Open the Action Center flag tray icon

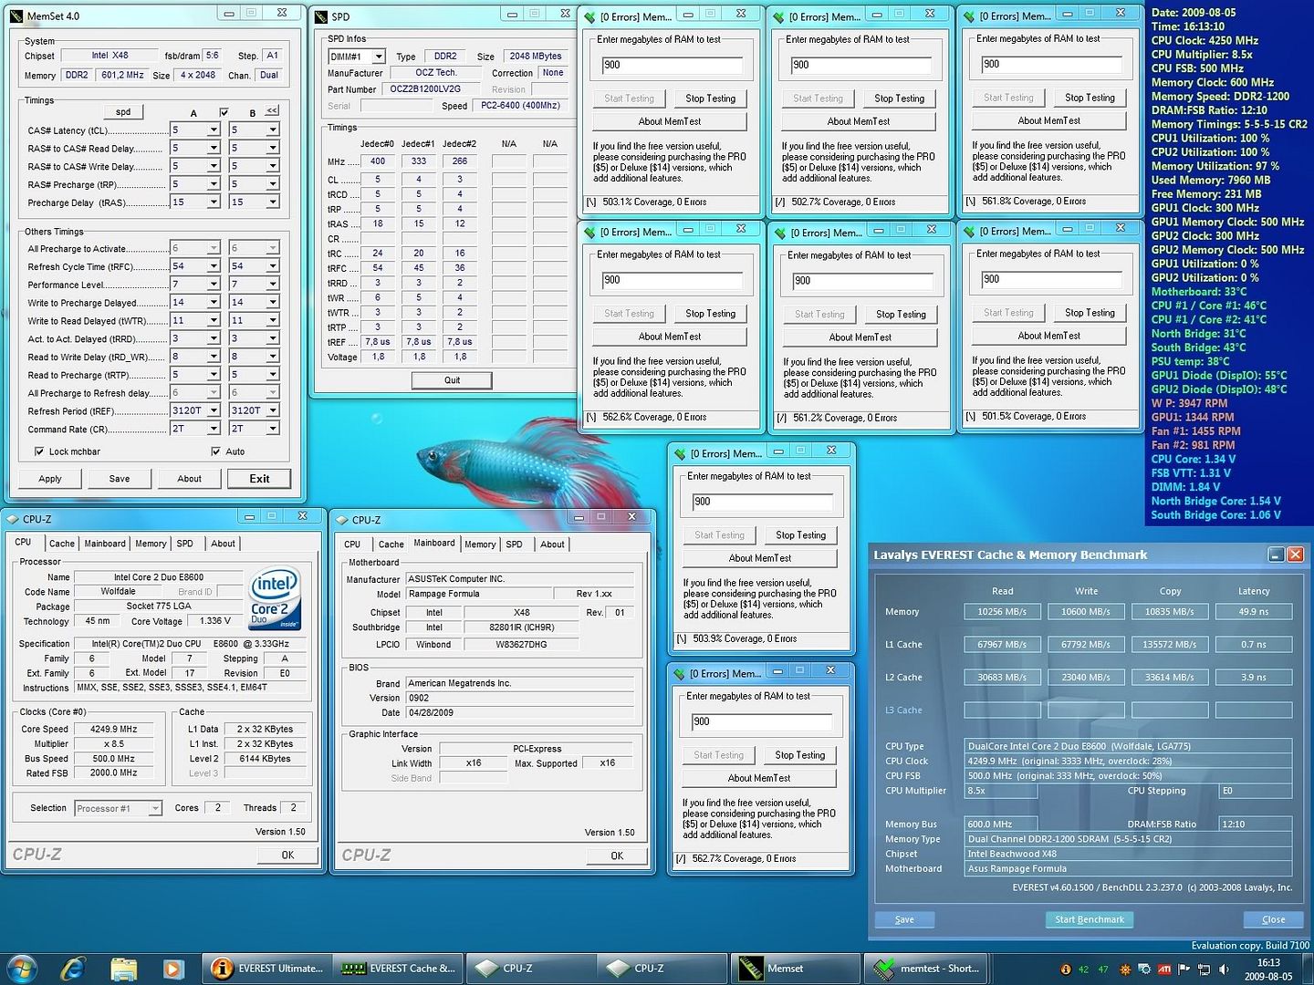click(1184, 969)
